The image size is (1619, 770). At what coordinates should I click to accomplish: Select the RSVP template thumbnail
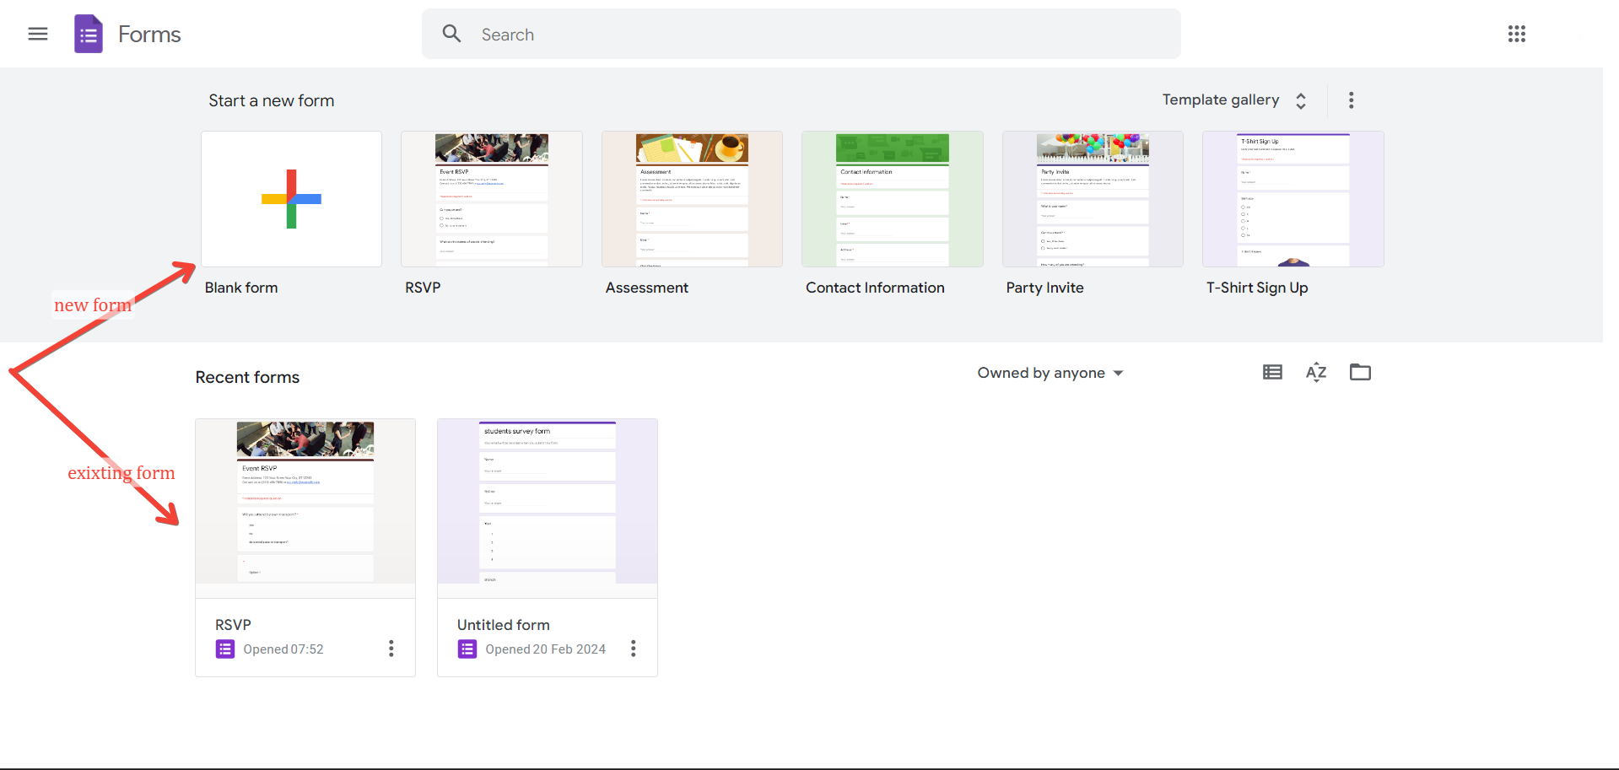[492, 199]
